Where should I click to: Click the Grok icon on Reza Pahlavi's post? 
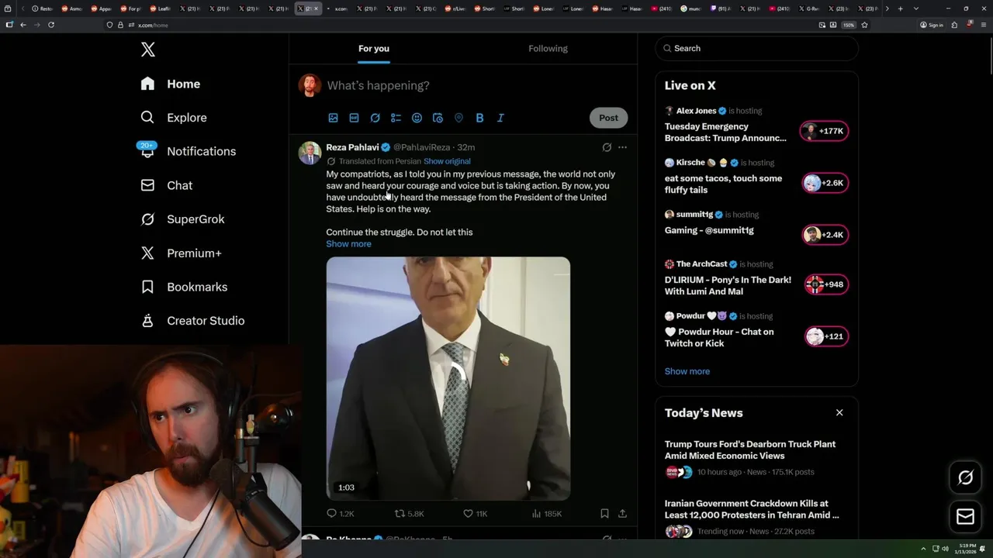[x=607, y=147]
